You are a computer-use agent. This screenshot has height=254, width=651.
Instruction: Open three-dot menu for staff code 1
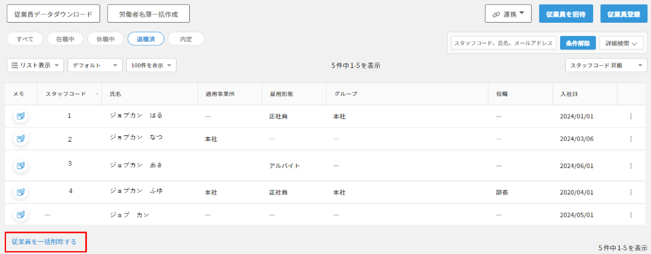631,116
